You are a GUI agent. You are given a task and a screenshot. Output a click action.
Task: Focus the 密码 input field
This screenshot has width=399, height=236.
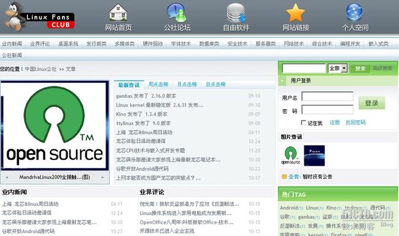point(328,110)
